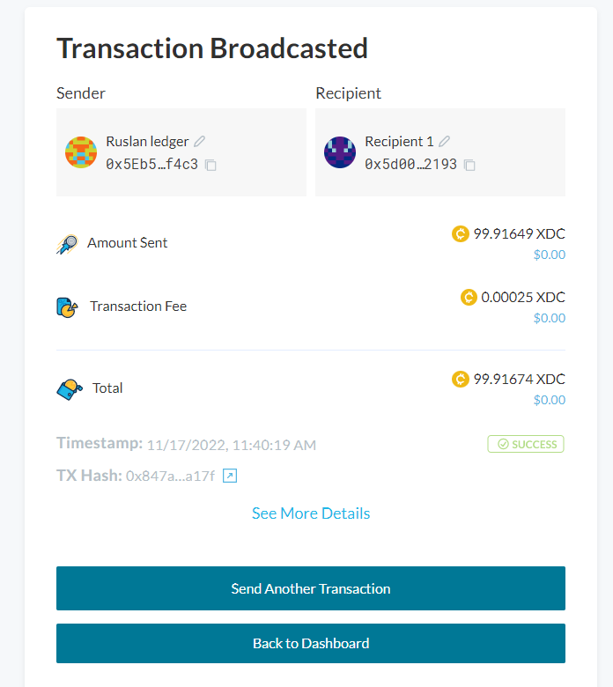
Task: Click the pencil icon beside Ruslan ledger
Action: click(200, 141)
